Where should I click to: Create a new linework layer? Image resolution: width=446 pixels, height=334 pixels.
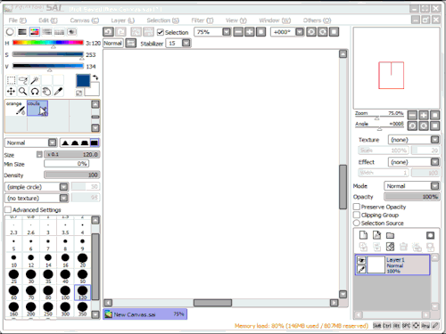(376, 235)
